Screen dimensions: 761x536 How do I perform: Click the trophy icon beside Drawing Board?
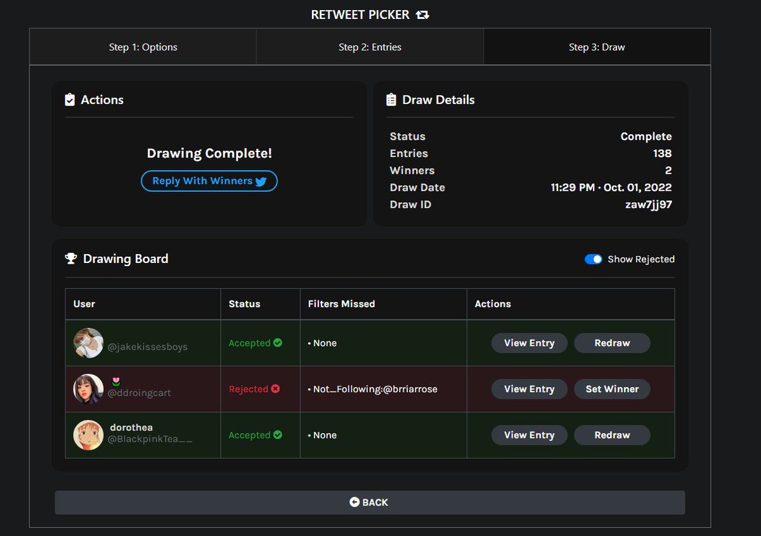71,258
